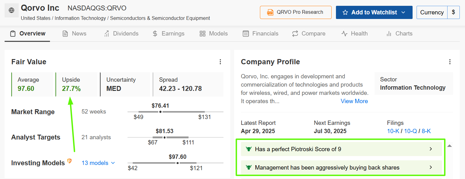Click Semiconductors & Semiconductor Equipment breadcrumb
The image size is (465, 179).
(160, 18)
